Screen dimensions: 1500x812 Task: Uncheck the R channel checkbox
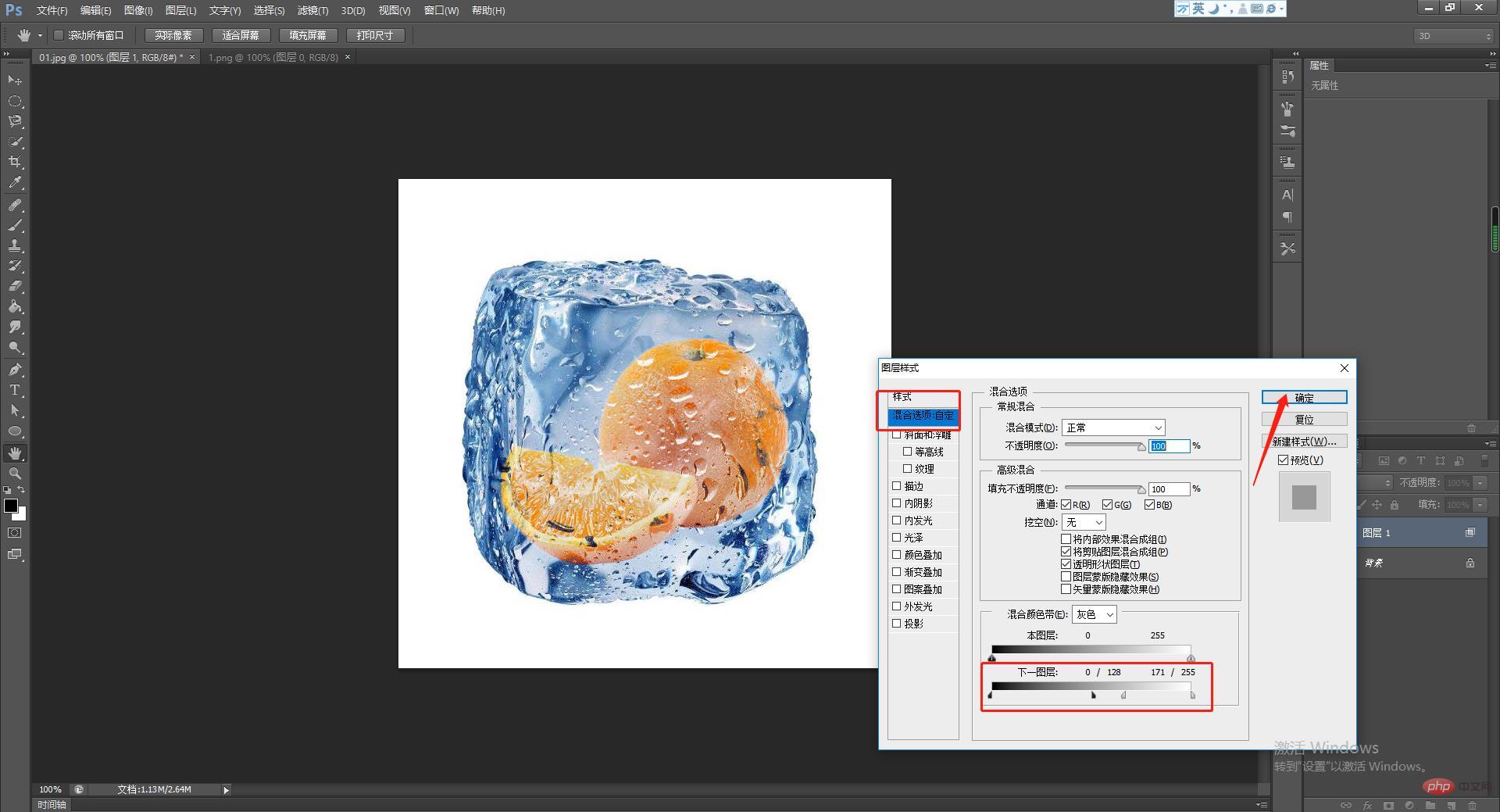pyautogui.click(x=1066, y=505)
